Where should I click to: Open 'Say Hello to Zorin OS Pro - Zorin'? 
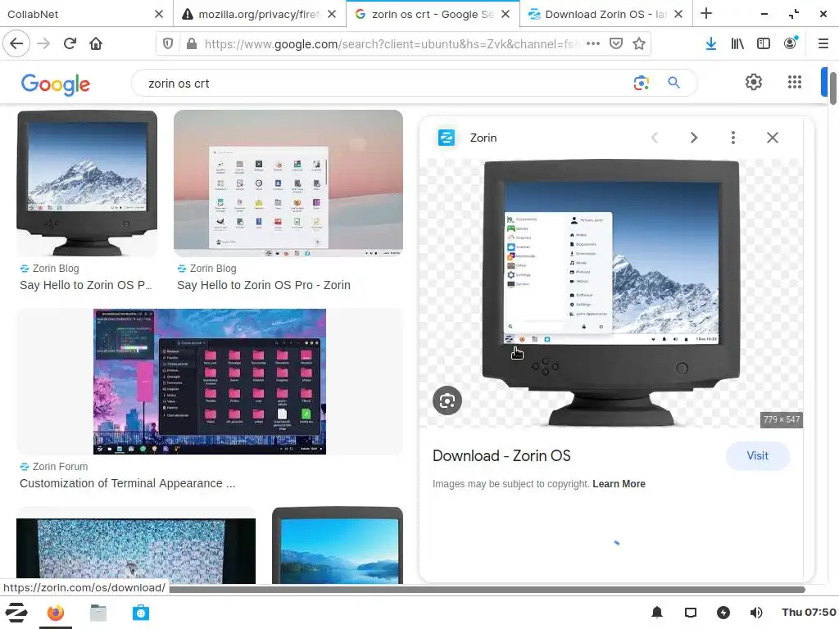click(x=264, y=285)
